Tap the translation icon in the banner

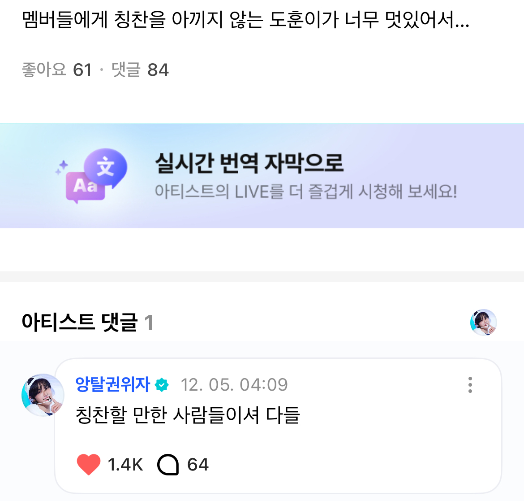coord(106,167)
